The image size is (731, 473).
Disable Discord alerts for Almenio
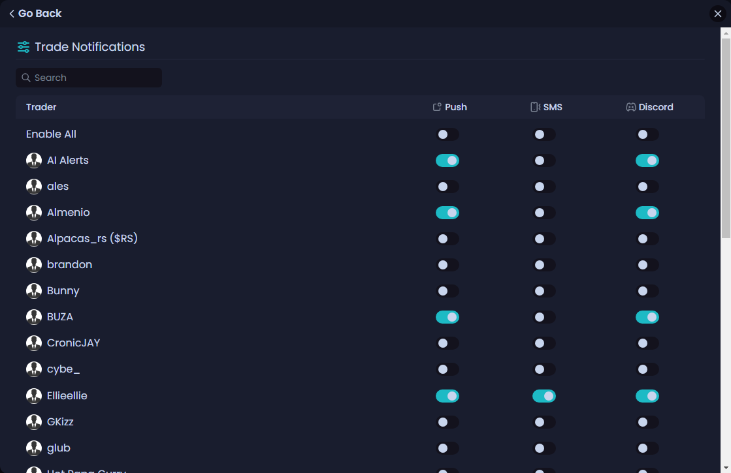[647, 213]
